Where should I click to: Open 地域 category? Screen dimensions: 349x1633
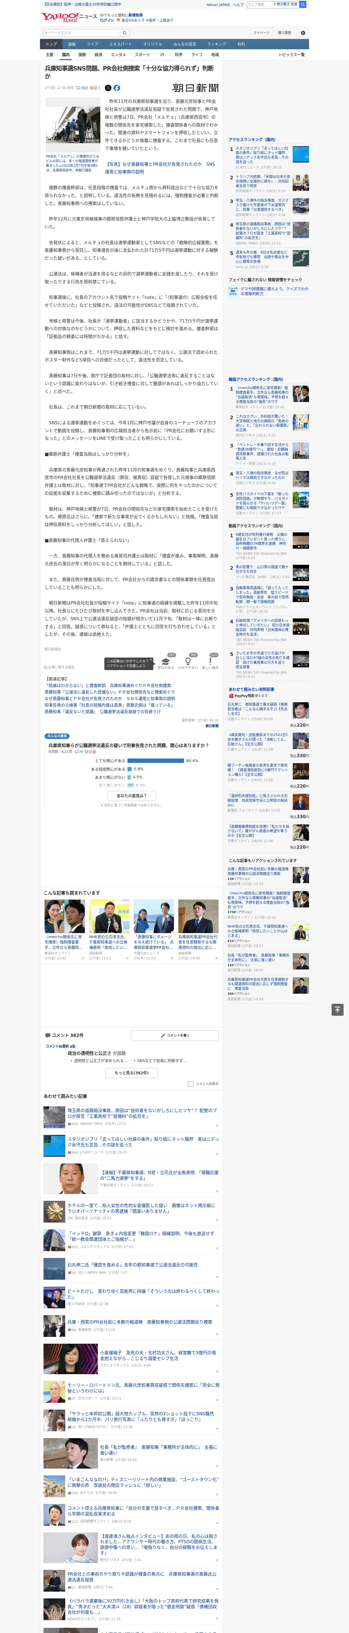(x=215, y=54)
